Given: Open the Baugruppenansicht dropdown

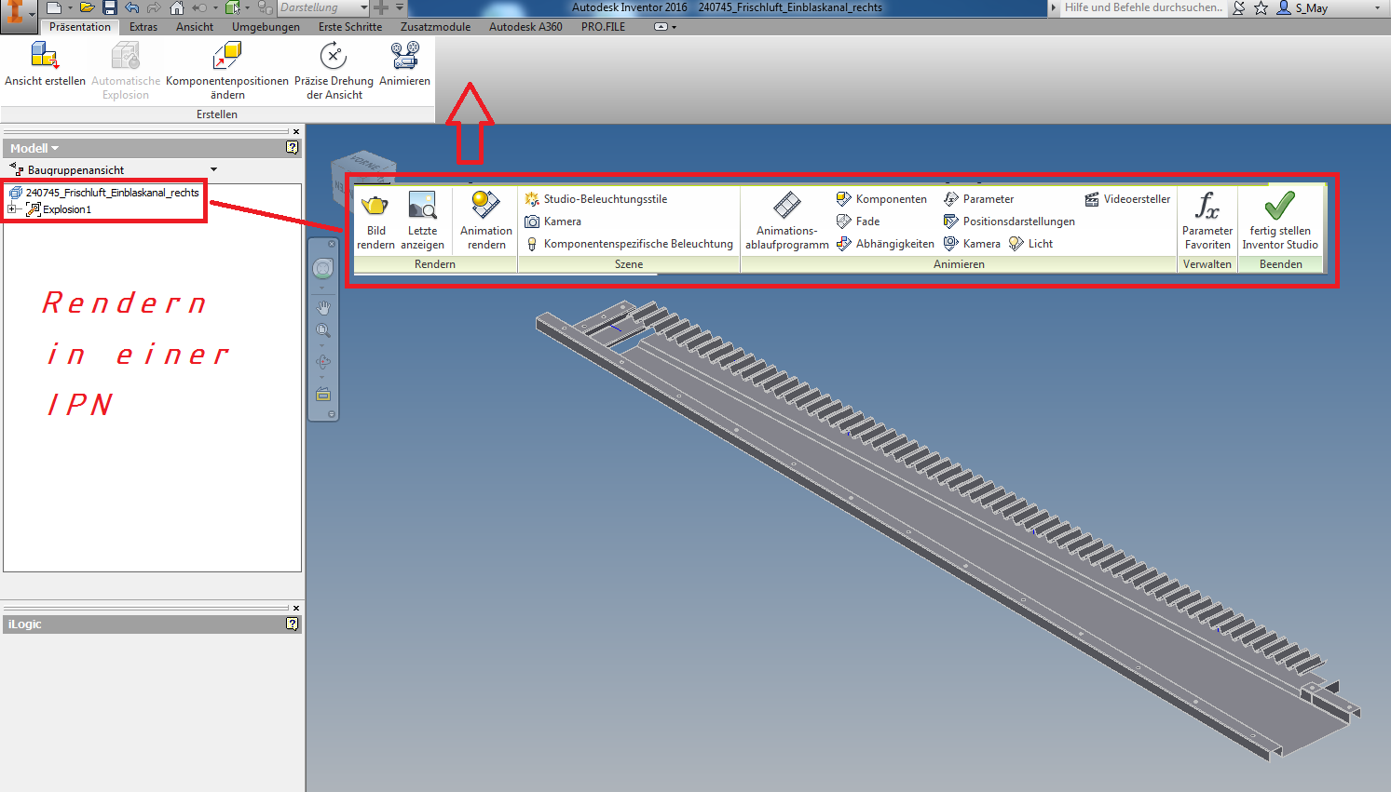Looking at the screenshot, I should [215, 169].
